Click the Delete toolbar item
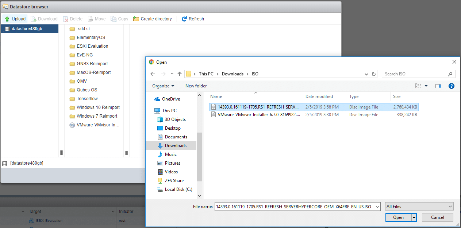The width and height of the screenshot is (461, 228). [73, 19]
